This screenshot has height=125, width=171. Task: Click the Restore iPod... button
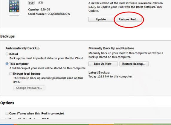coord(128,19)
